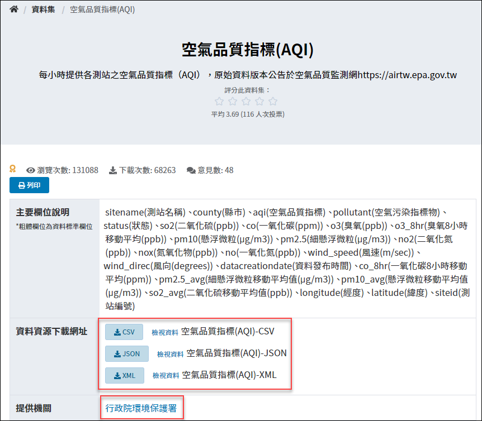482x421 pixels.
Task: Click the 粗體欄位為資料標準欄位 note
Action: click(x=54, y=227)
